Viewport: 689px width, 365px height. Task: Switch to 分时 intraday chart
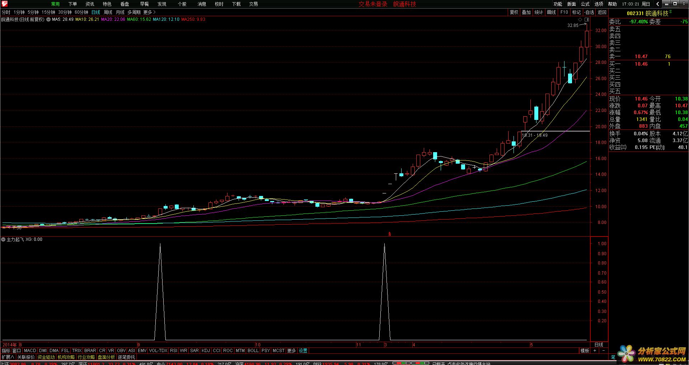pos(6,12)
